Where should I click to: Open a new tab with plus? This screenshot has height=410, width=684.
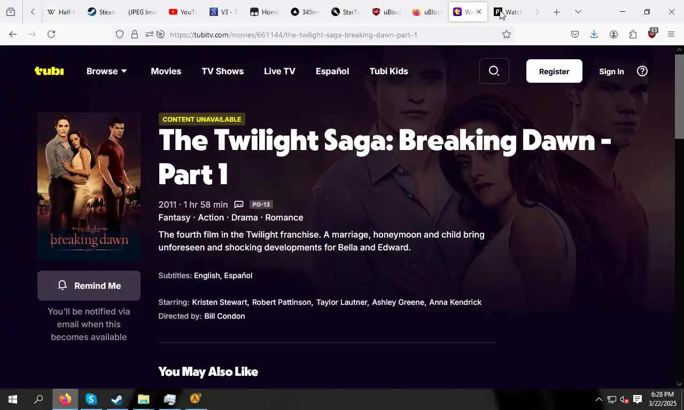tap(556, 12)
